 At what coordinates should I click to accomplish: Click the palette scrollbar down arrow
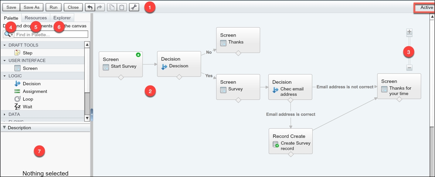(87, 118)
